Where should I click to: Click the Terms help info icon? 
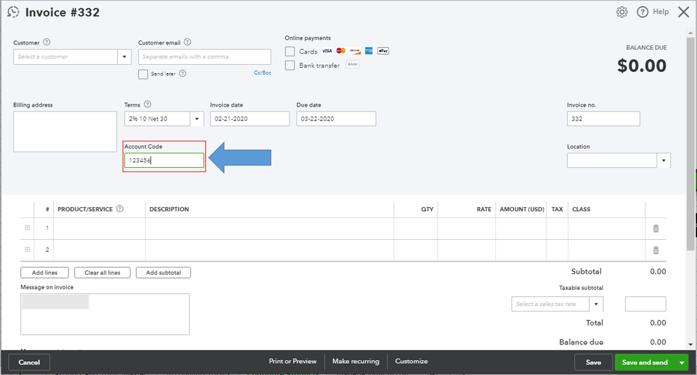coord(147,105)
